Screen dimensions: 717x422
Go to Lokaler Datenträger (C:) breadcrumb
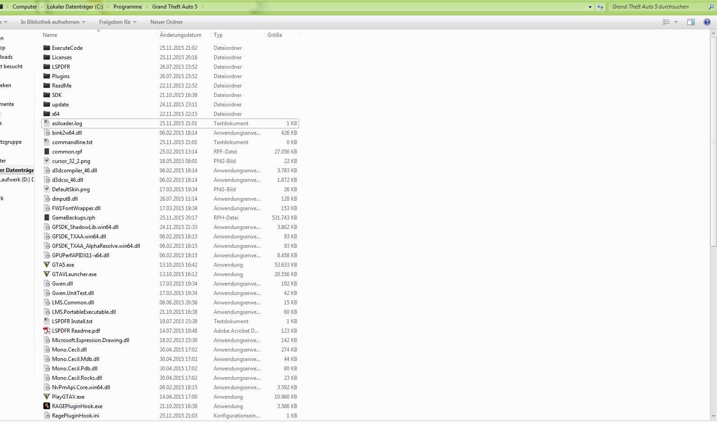pos(75,7)
